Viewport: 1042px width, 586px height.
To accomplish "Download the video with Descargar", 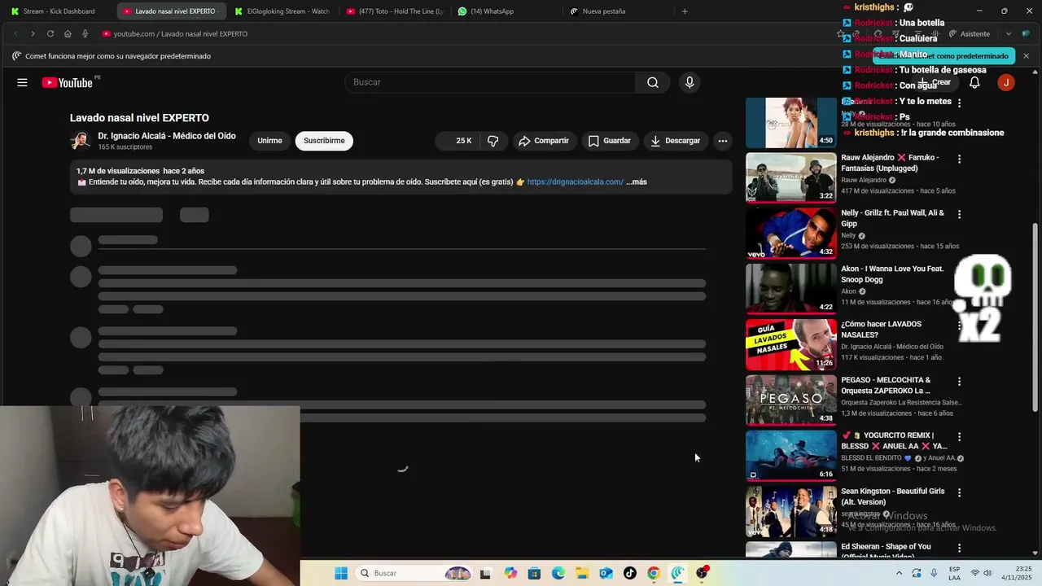I will [x=676, y=141].
